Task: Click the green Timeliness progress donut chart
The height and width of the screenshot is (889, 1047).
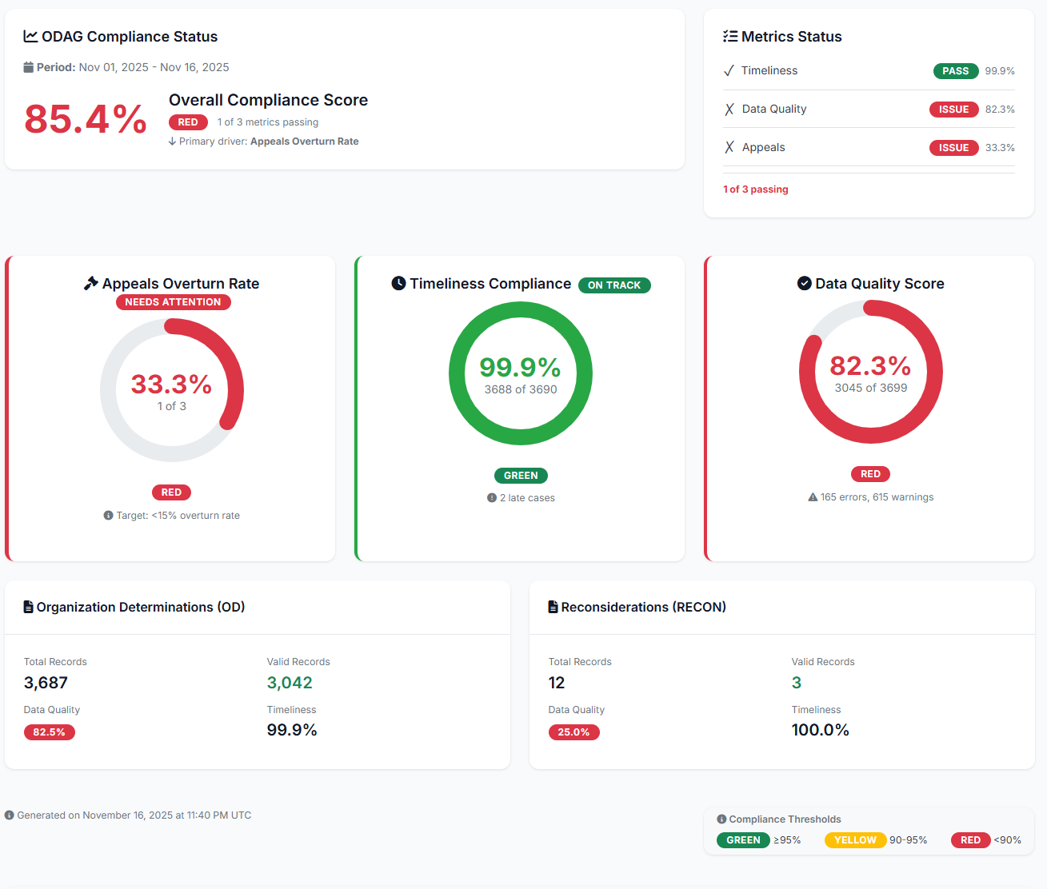Action: point(521,373)
